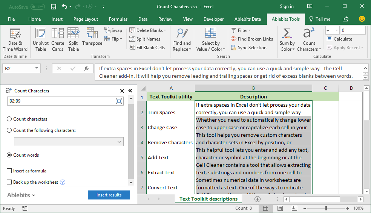Collapse the pane with double chevron

tap(130, 91)
